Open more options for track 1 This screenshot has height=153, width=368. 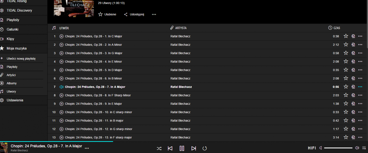pyautogui.click(x=360, y=36)
